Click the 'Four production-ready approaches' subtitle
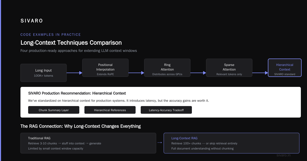307x161 pixels. pyautogui.click(x=79, y=51)
